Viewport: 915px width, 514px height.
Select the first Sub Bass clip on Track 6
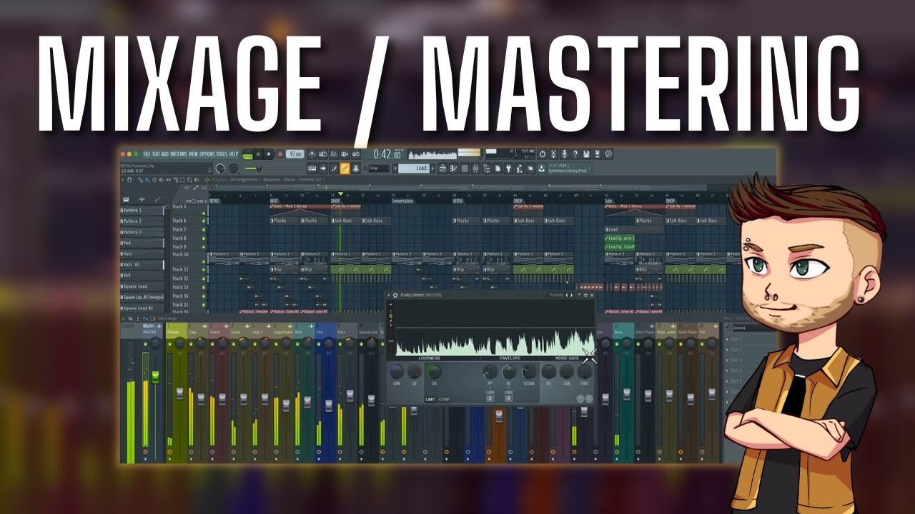(345, 221)
